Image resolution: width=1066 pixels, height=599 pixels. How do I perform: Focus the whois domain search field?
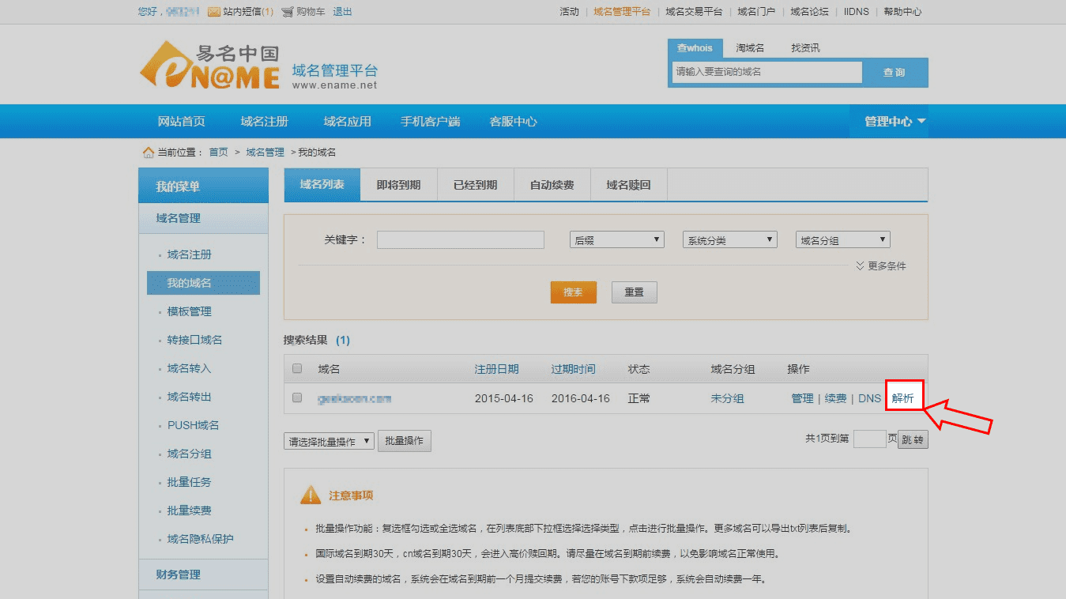coord(767,72)
